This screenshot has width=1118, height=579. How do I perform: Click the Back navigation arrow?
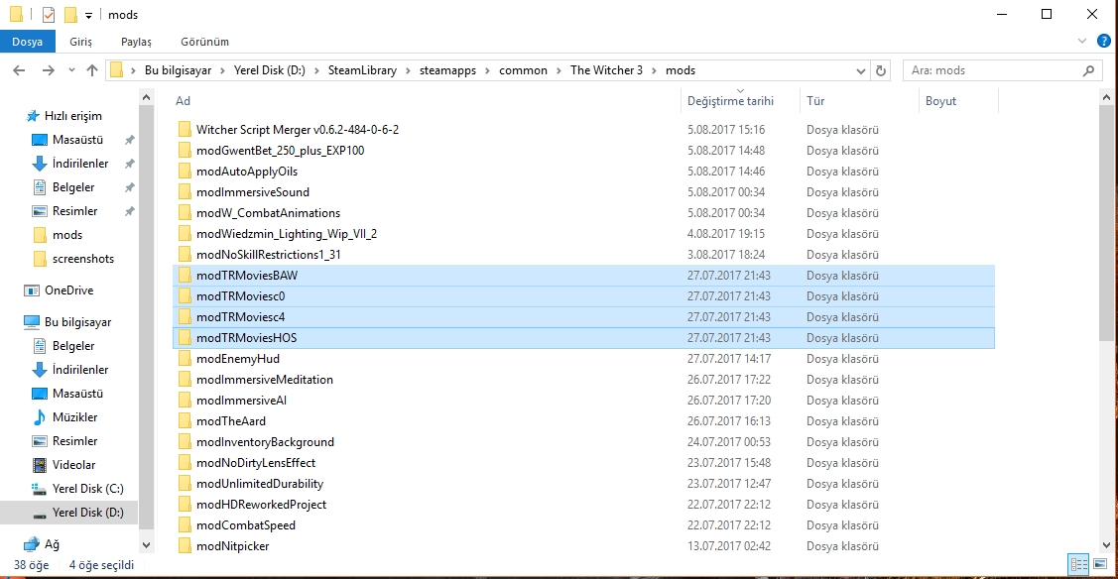click(19, 70)
